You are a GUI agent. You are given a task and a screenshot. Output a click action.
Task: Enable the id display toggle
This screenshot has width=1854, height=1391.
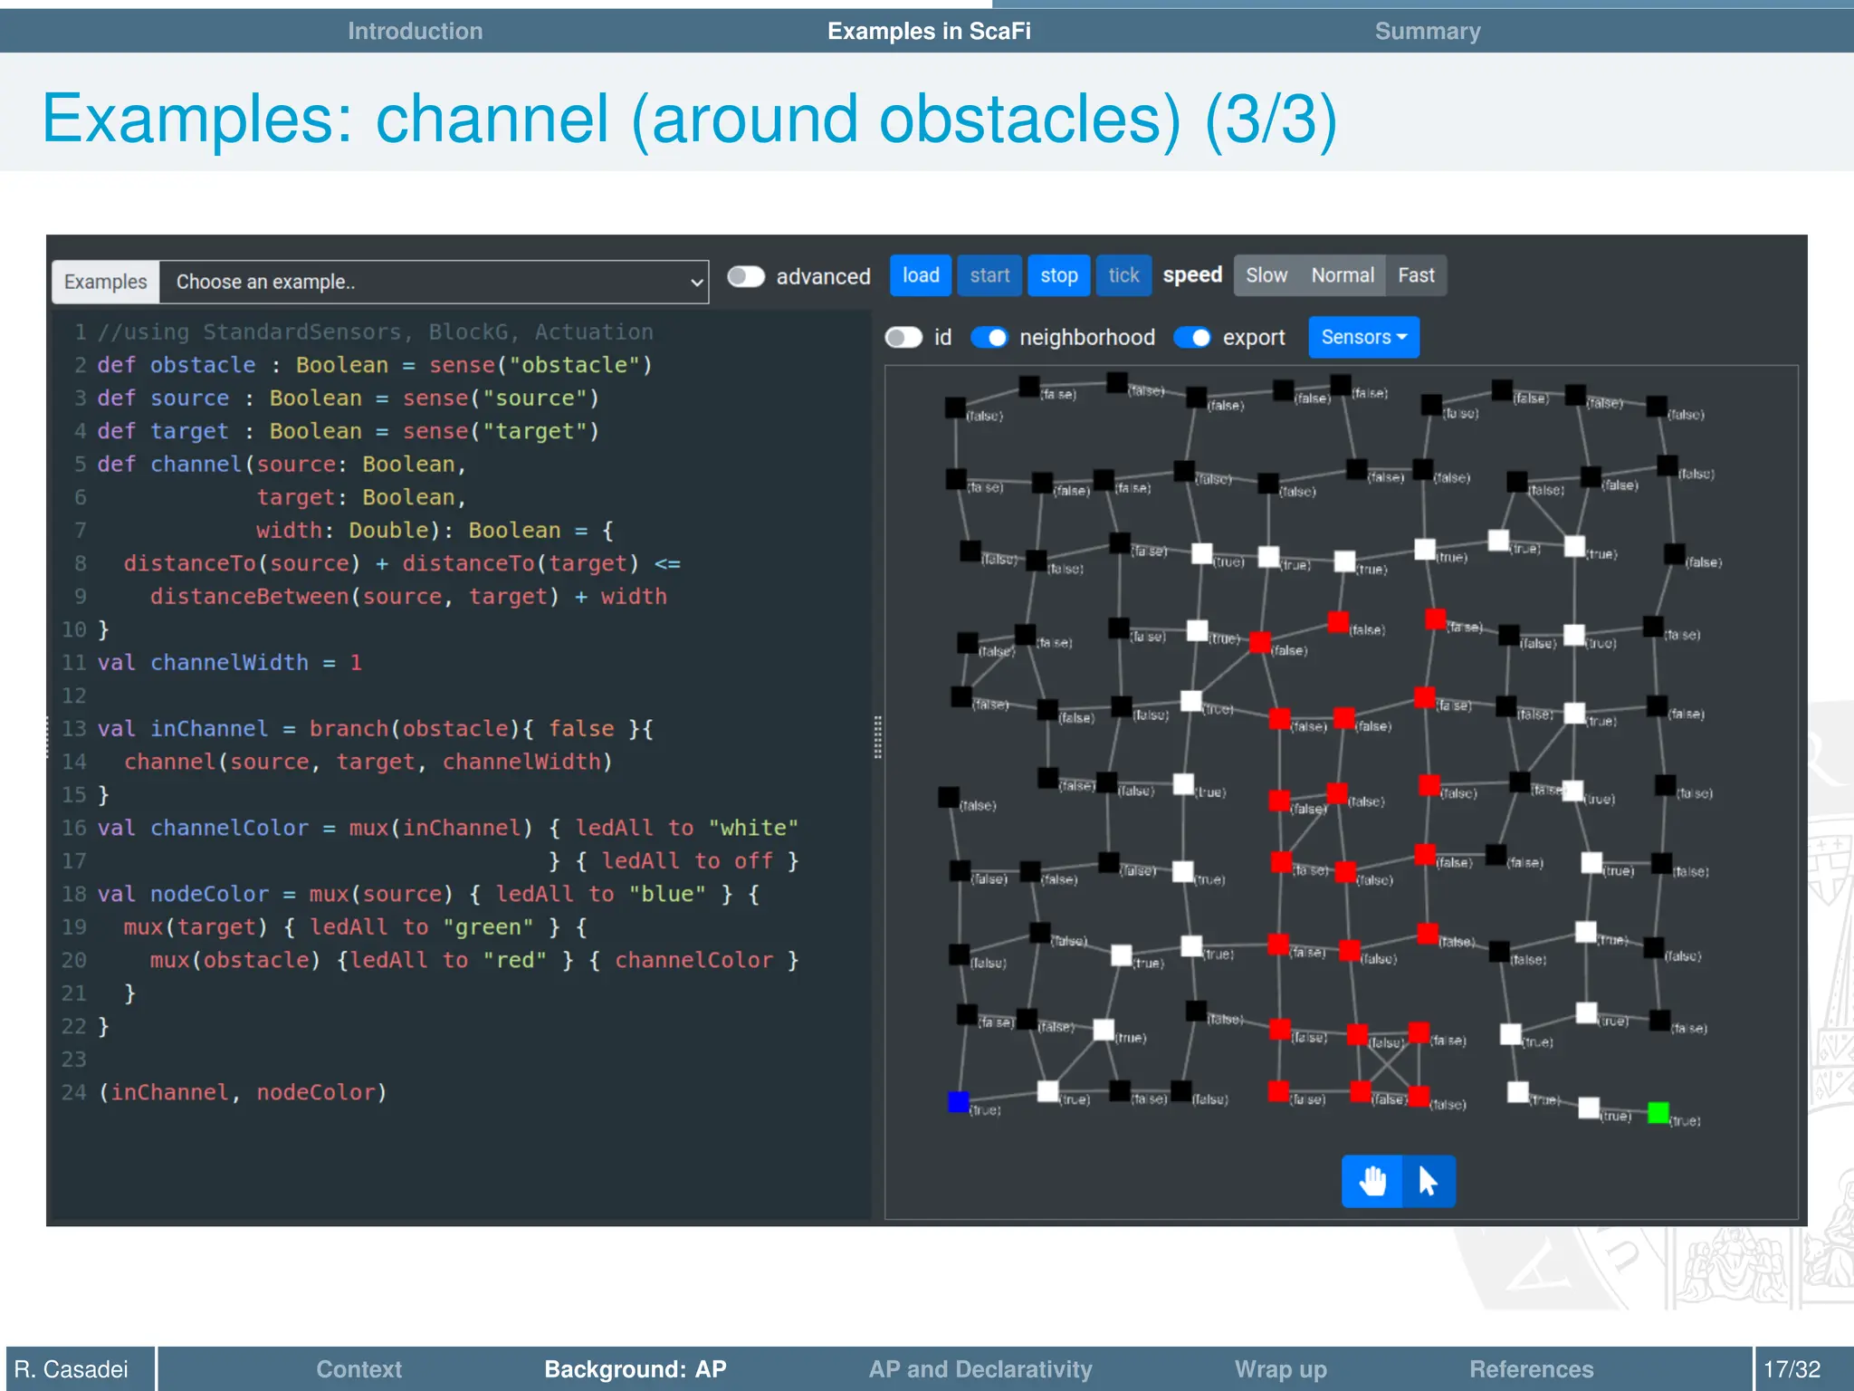(x=903, y=337)
